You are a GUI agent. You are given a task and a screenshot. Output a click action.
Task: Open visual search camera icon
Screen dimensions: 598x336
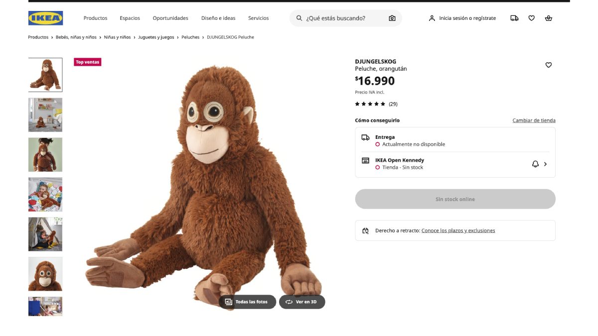coord(392,18)
